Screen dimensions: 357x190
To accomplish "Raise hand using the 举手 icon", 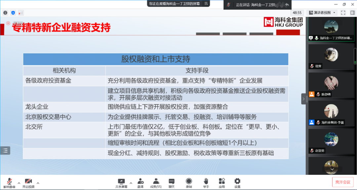I will [x=206, y=182].
